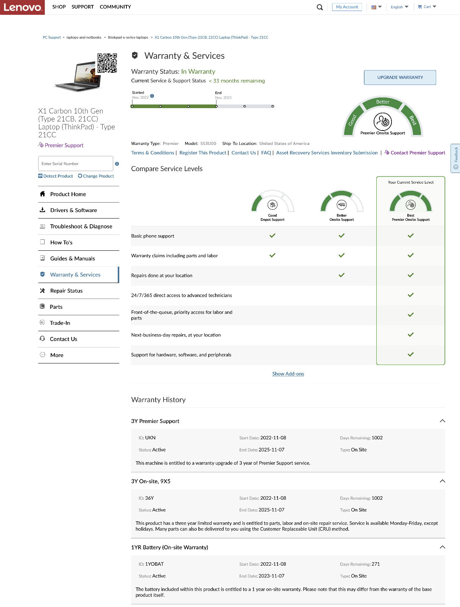This screenshot has width=460, height=607.
Task: Click the Enter Serial Number field
Action: (x=76, y=164)
